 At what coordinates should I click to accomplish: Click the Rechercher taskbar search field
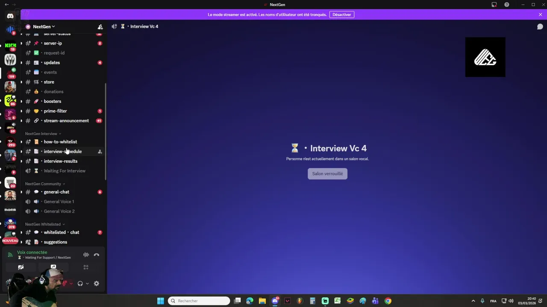[x=199, y=301]
